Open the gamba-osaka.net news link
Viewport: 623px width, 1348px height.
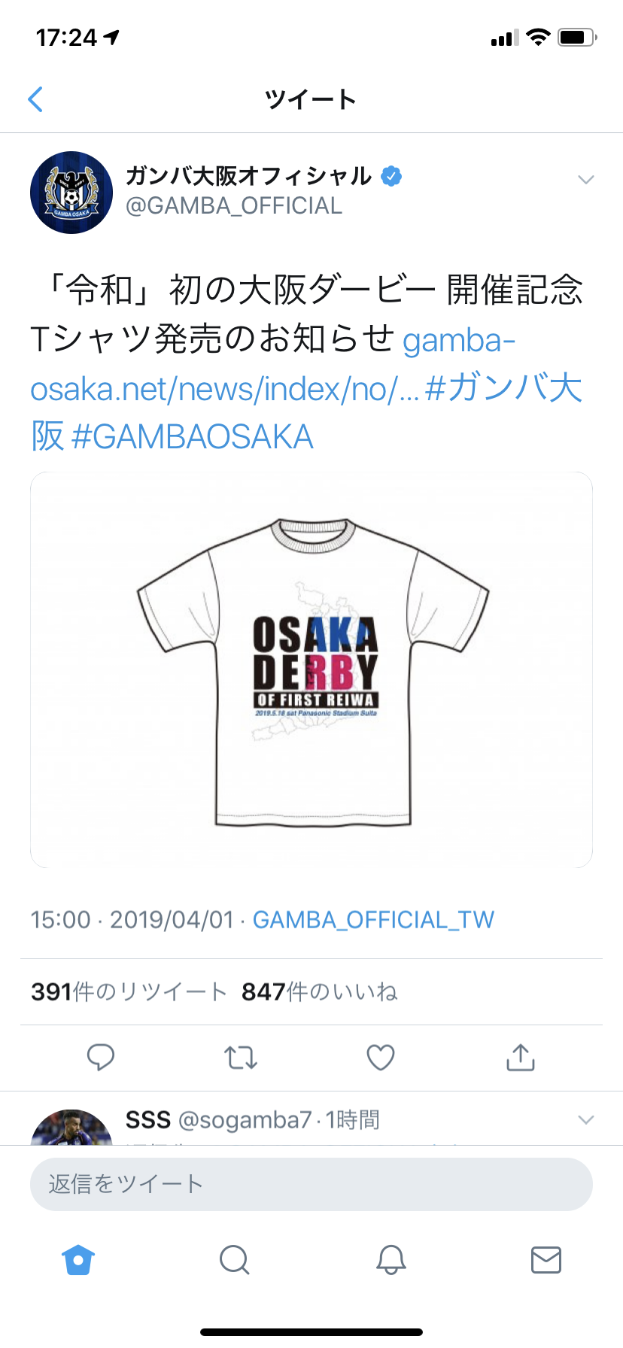(x=272, y=364)
